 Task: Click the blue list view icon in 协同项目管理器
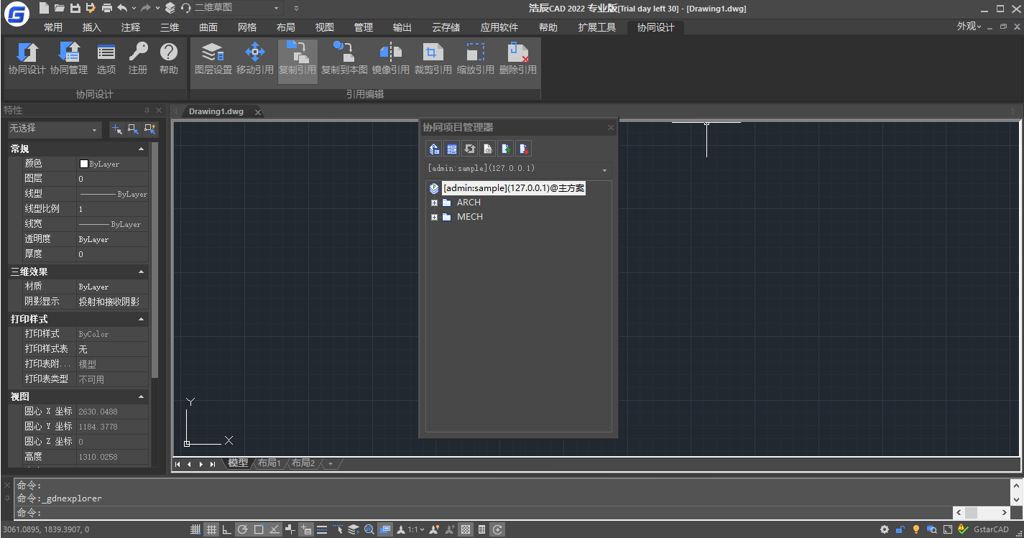click(452, 149)
